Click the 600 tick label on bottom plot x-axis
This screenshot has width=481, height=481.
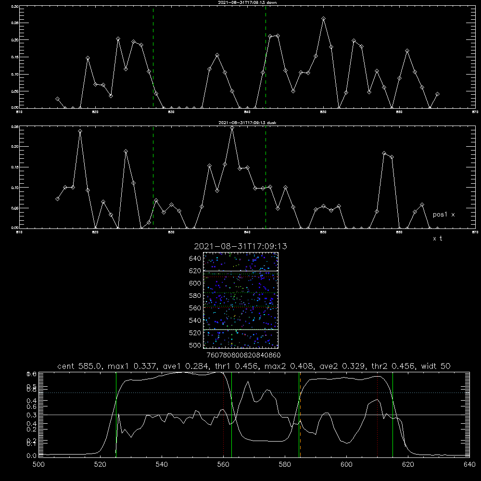(x=346, y=465)
